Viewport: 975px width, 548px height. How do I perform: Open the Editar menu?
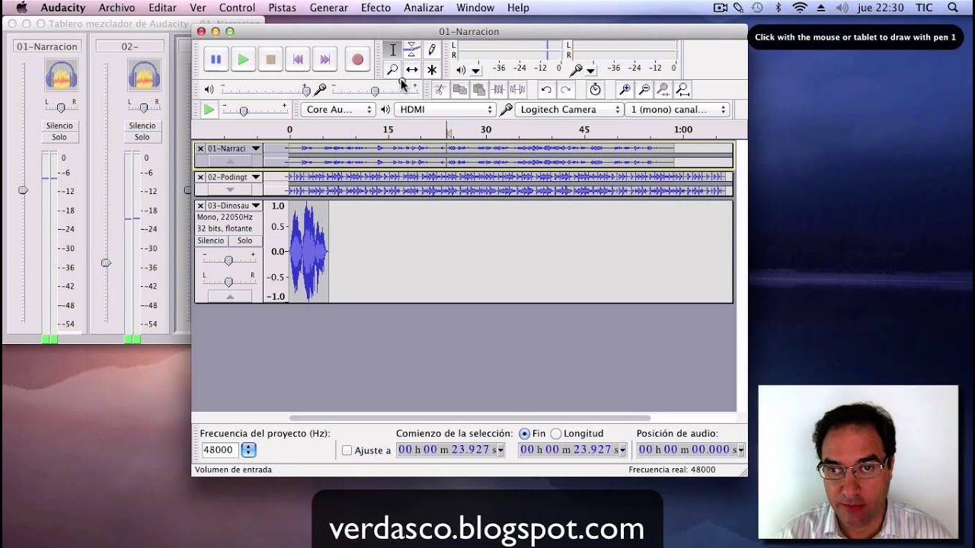pos(162,8)
